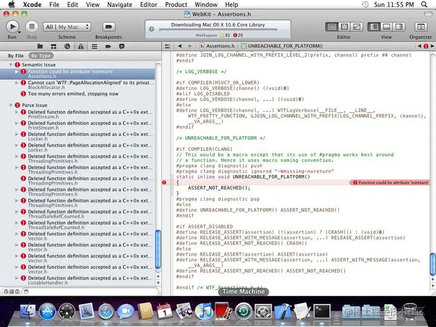
Task: Show the Breakpoint navigator
Action: pyautogui.click(x=108, y=46)
